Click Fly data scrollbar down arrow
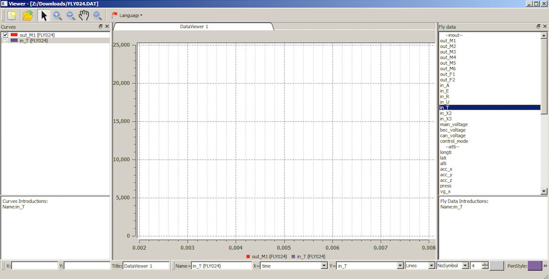The width and height of the screenshot is (549, 279). pos(544,191)
